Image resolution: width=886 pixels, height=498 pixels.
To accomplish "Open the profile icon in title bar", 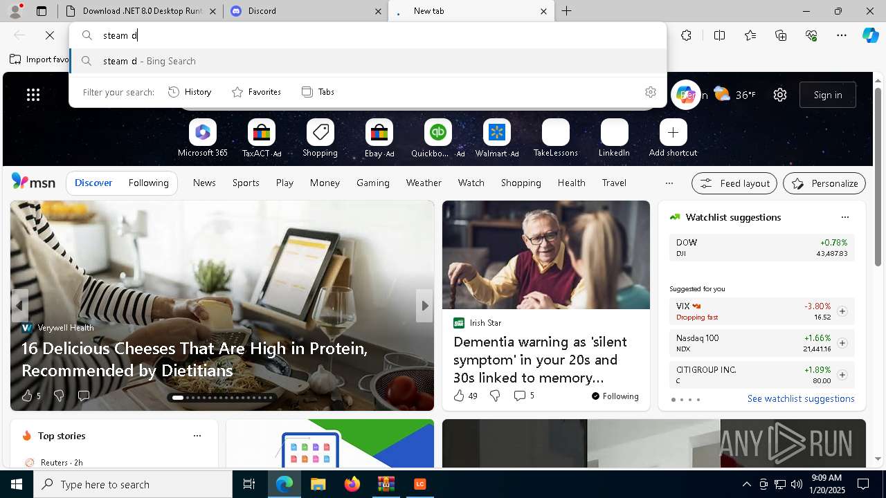I will (x=15, y=11).
